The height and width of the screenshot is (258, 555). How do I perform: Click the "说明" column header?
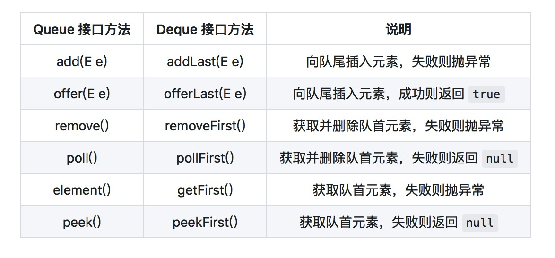tap(399, 29)
